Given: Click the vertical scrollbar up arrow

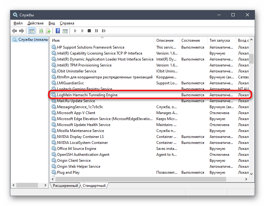Looking at the screenshot, I should 252,40.
